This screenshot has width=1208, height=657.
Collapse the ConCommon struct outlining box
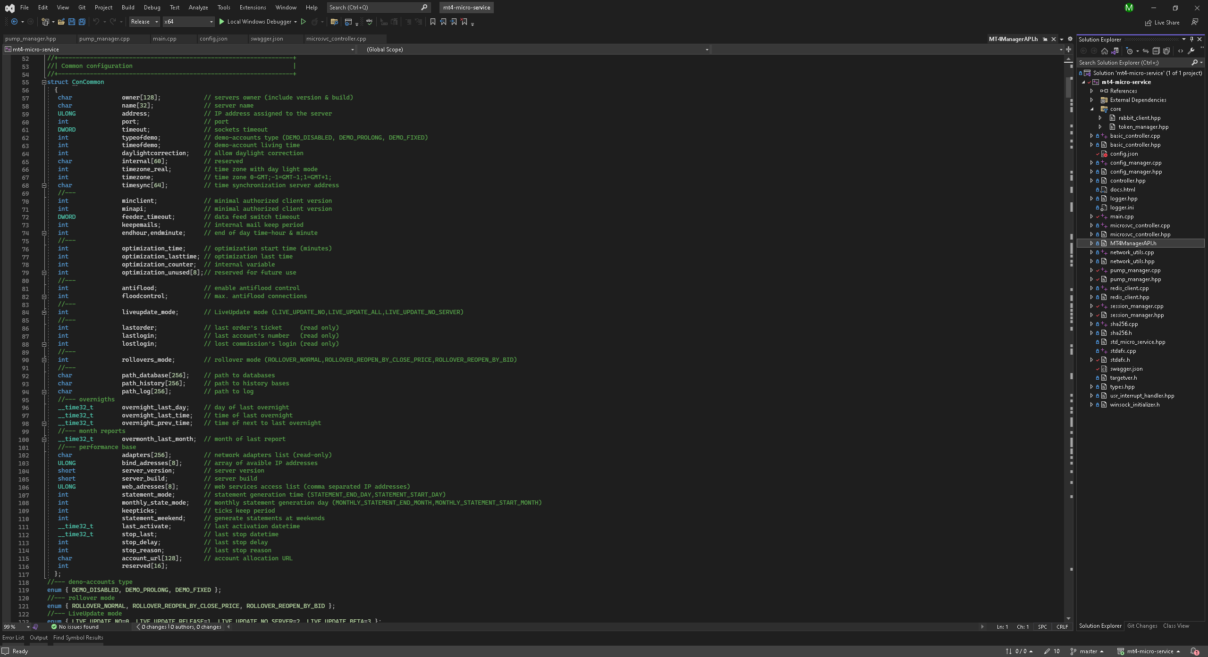point(44,82)
